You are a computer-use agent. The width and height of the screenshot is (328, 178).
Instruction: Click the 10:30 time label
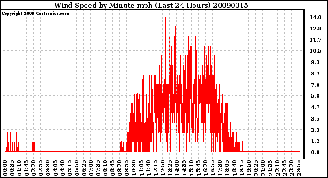(134, 168)
